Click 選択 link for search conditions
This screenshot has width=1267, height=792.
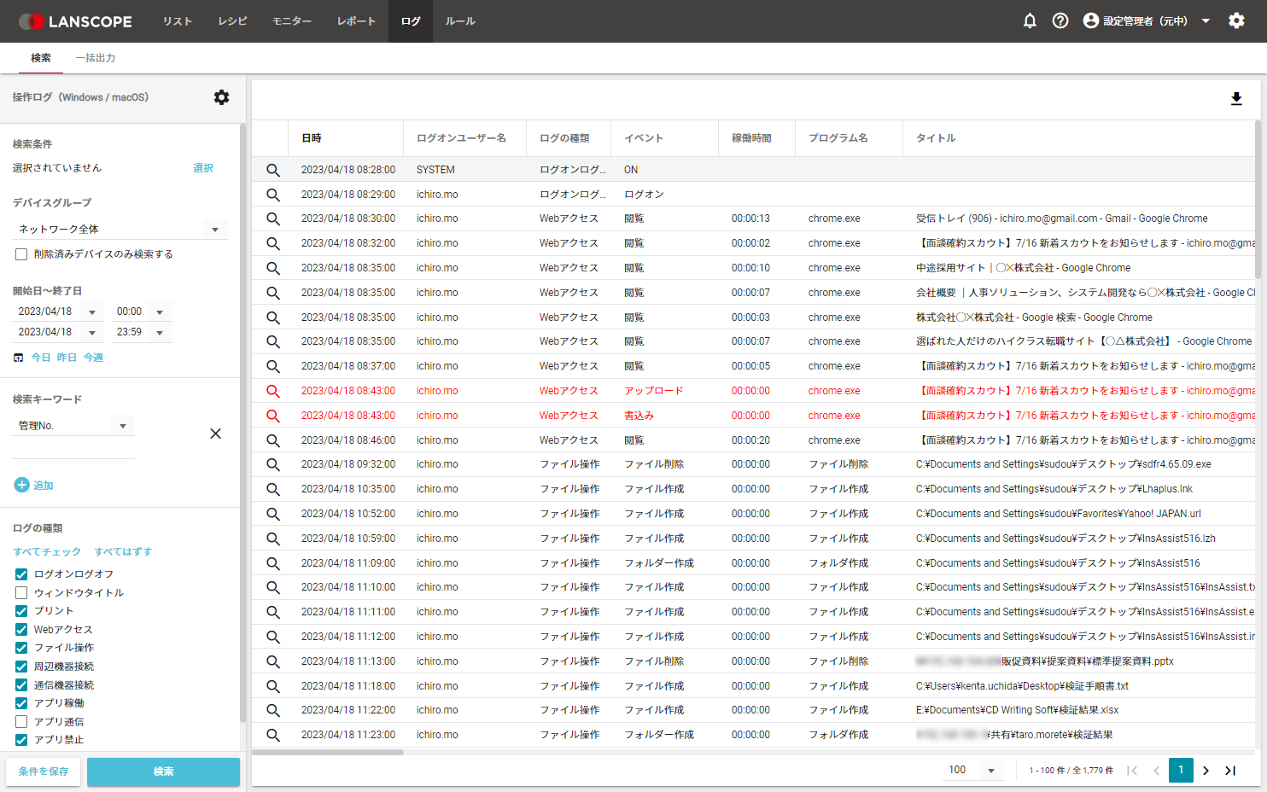[203, 168]
